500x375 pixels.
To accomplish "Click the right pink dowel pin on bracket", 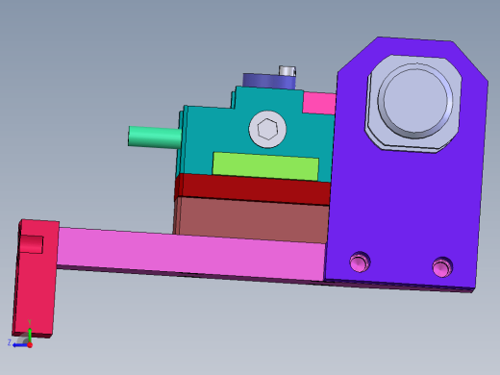I will [x=442, y=267].
